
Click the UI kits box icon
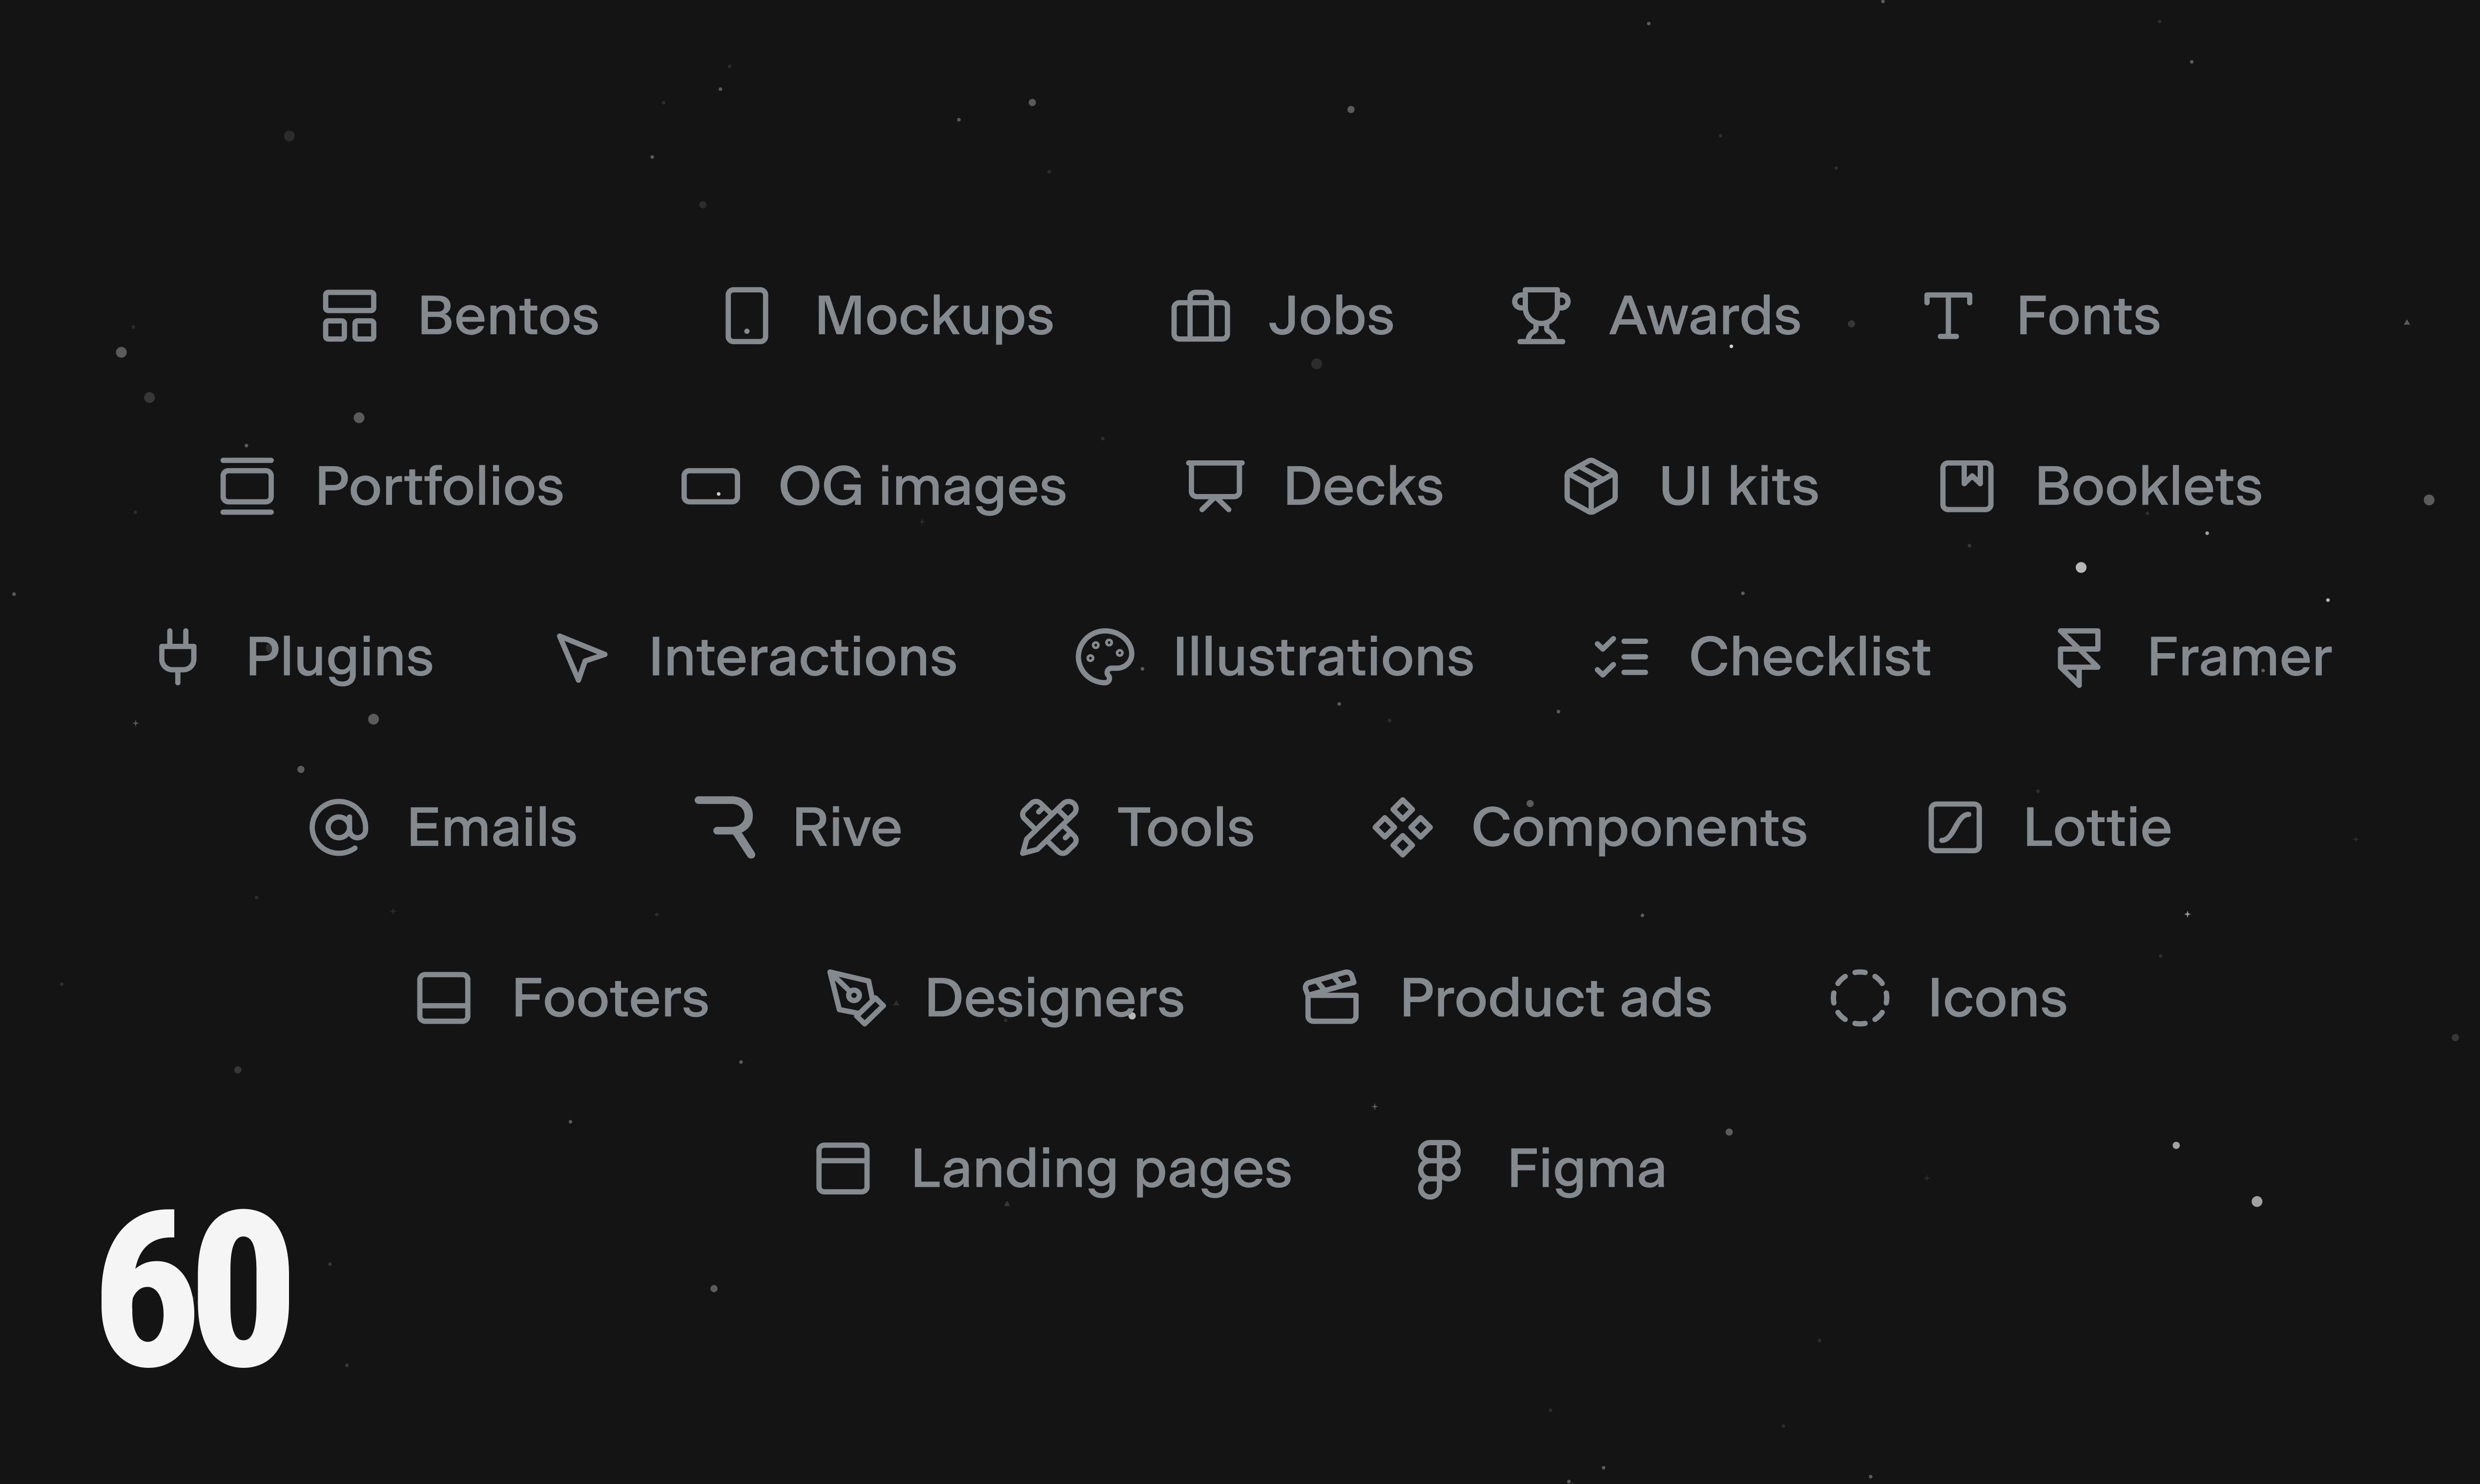click(1590, 486)
